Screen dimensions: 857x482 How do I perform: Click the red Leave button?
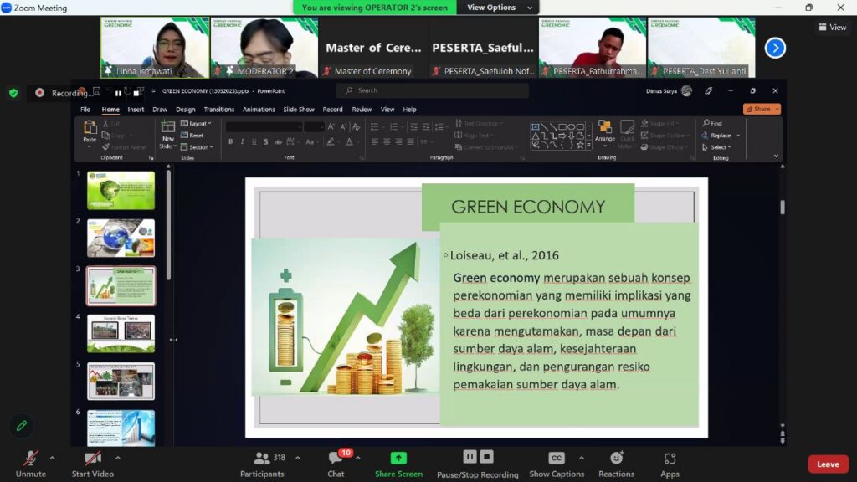click(x=828, y=464)
